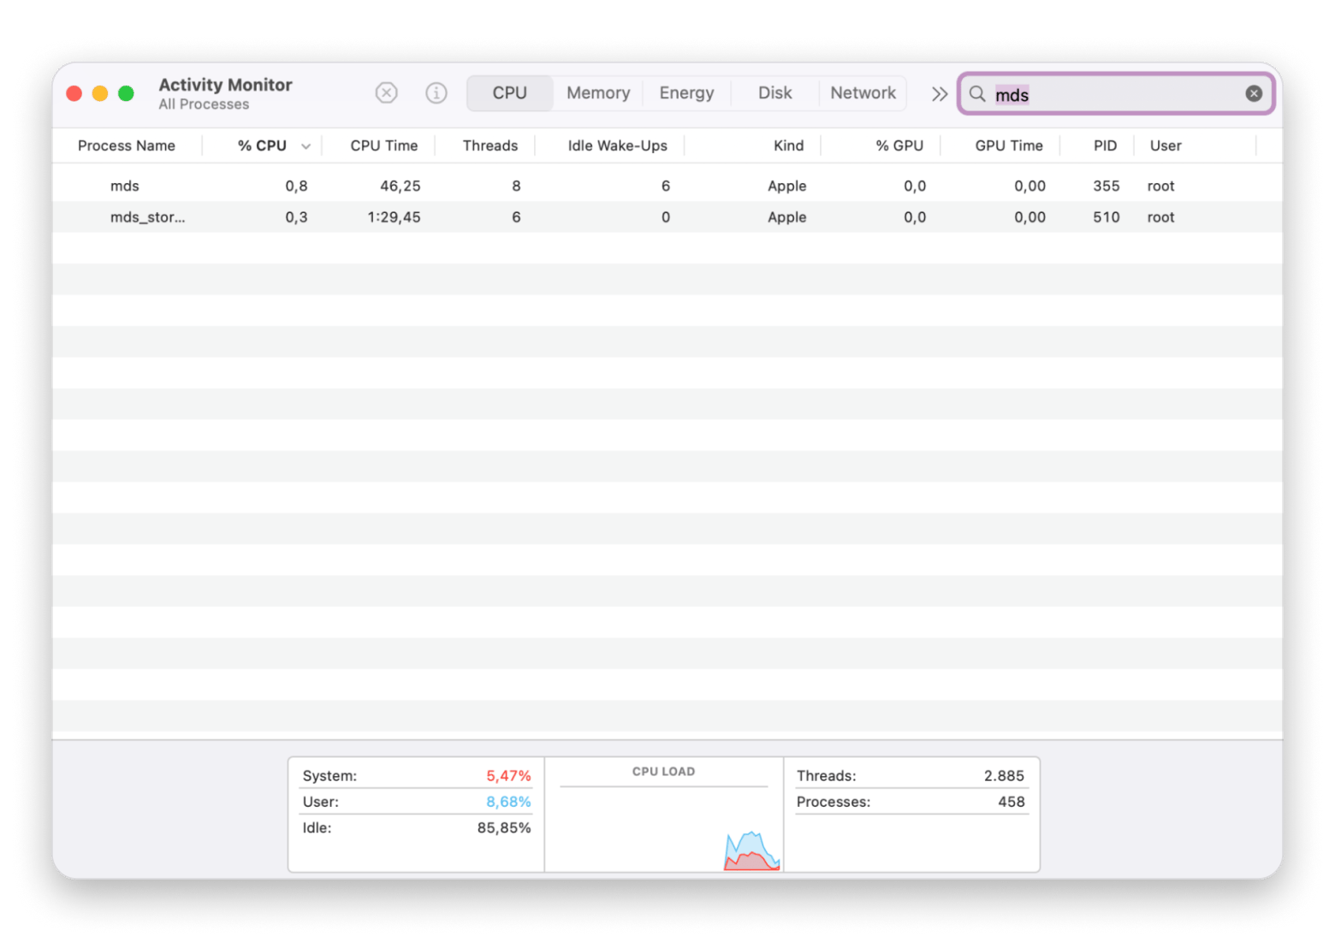This screenshot has height=948, width=1335.
Task: Click the magnifying glass search icon
Action: [977, 94]
